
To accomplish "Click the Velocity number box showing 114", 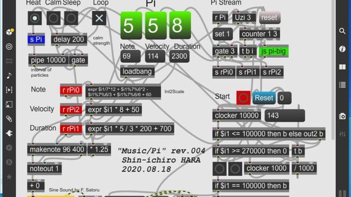I will [155, 56].
